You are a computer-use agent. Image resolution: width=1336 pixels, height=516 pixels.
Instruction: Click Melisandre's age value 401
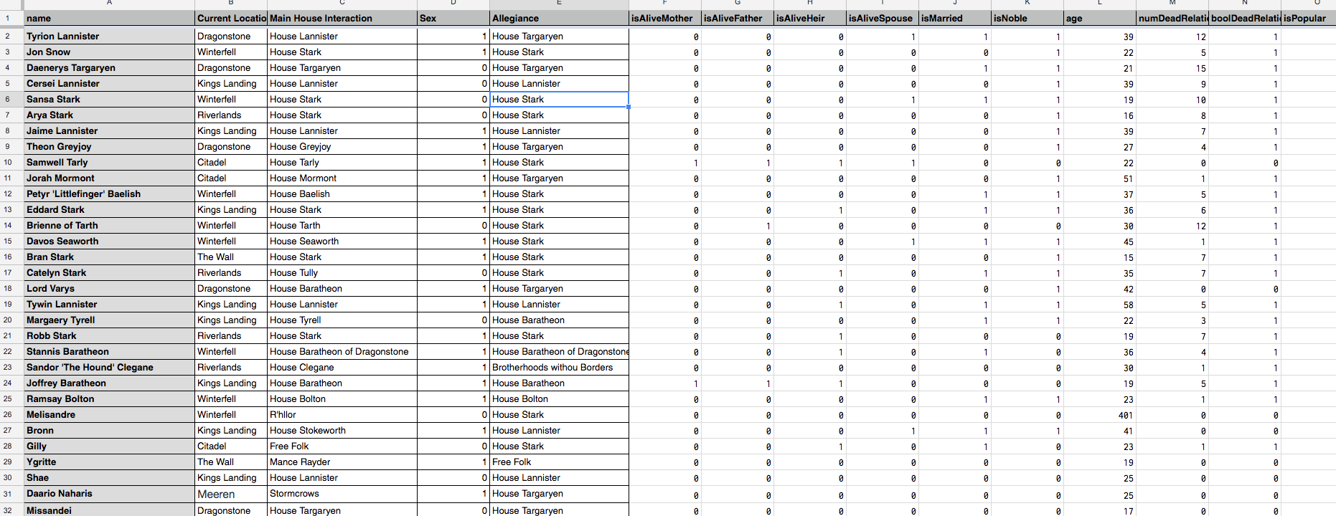coord(1100,415)
